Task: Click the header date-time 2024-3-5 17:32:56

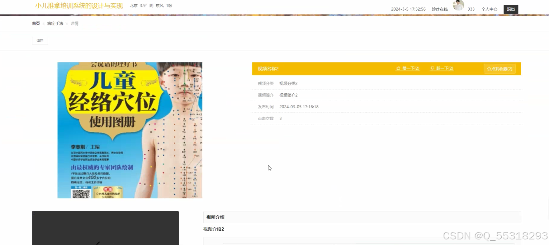Action: click(x=408, y=9)
